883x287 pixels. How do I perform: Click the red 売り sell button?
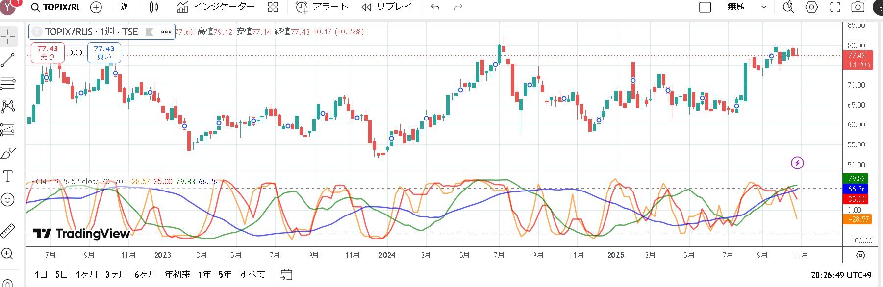pyautogui.click(x=48, y=52)
